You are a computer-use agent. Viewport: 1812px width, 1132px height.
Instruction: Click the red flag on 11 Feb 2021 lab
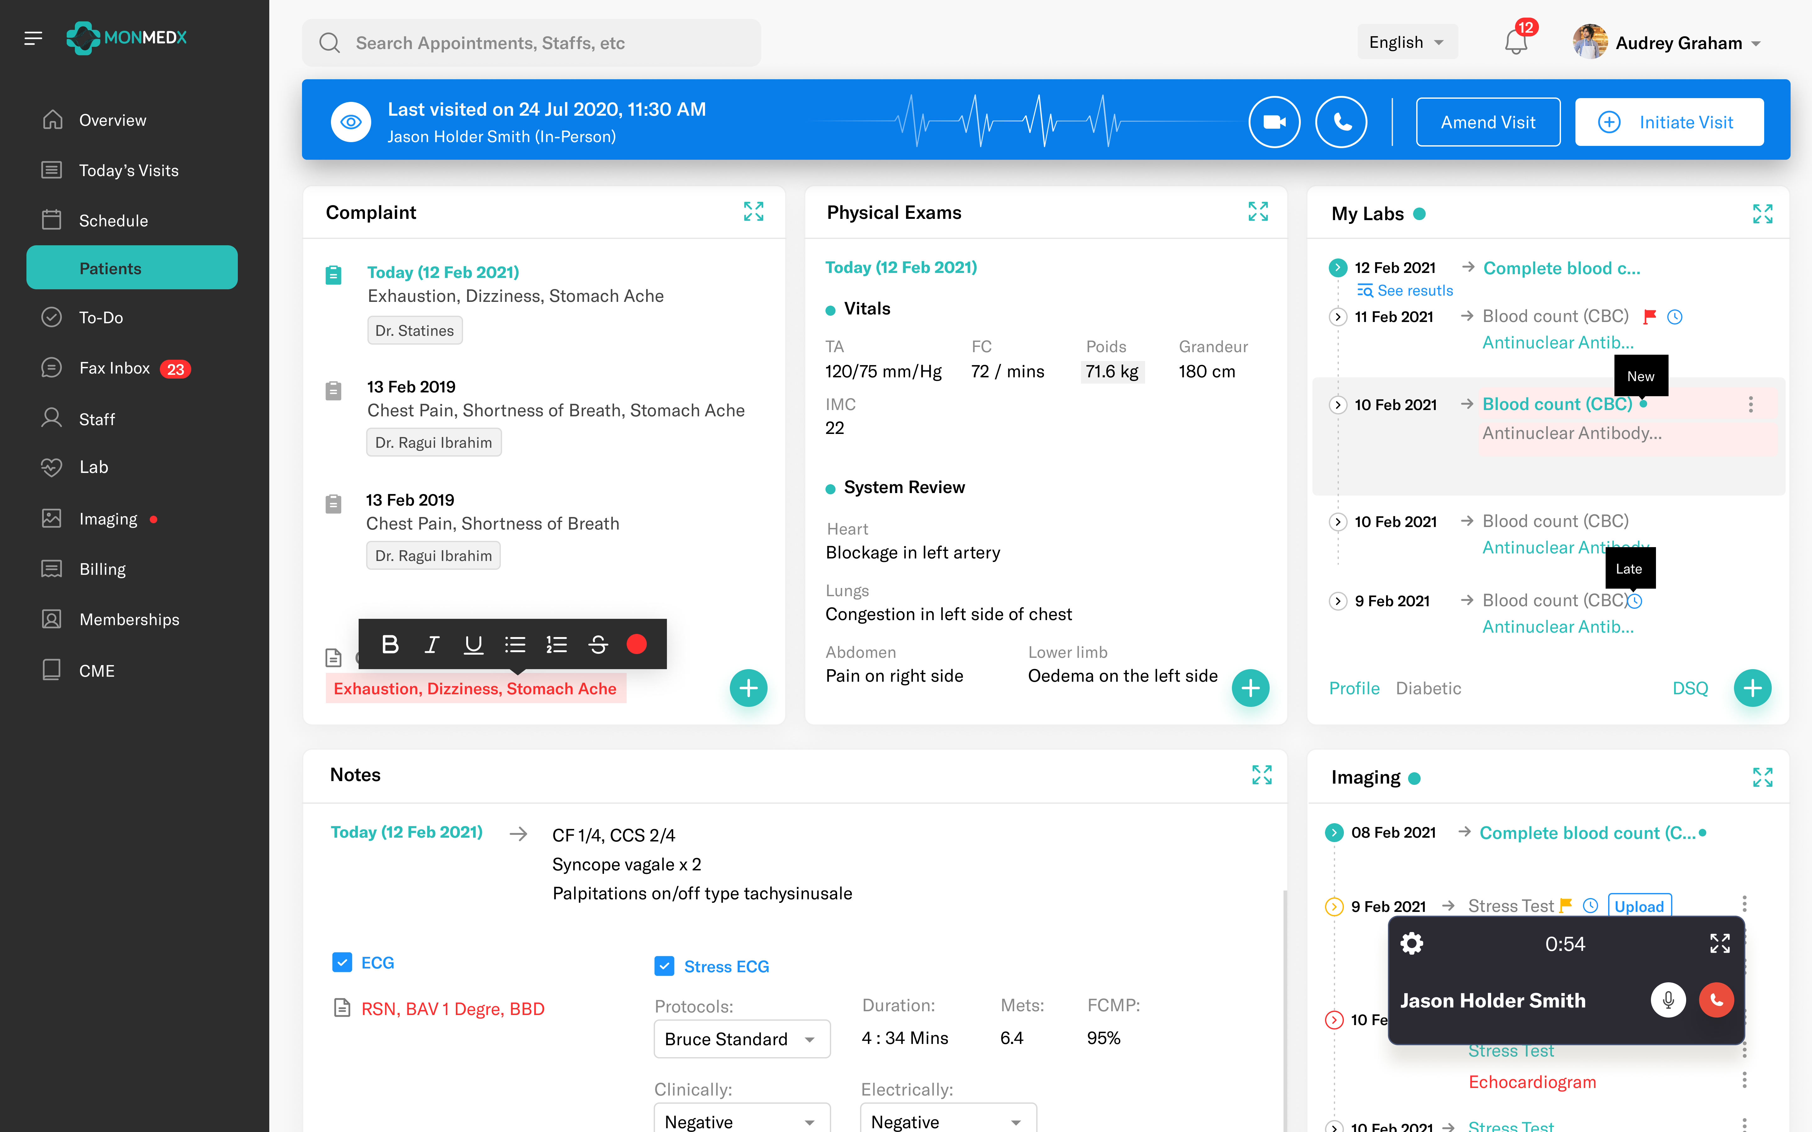(1650, 317)
